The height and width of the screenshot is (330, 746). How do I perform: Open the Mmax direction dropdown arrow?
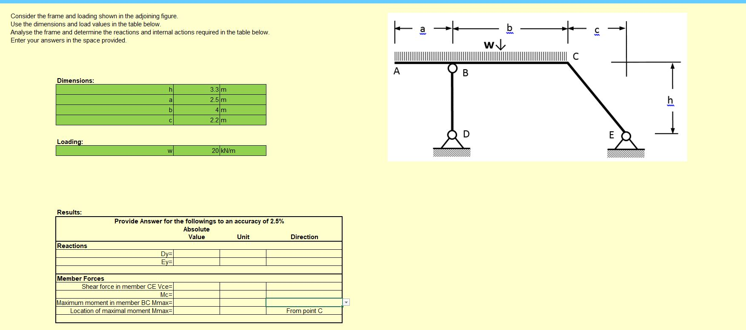pyautogui.click(x=346, y=302)
